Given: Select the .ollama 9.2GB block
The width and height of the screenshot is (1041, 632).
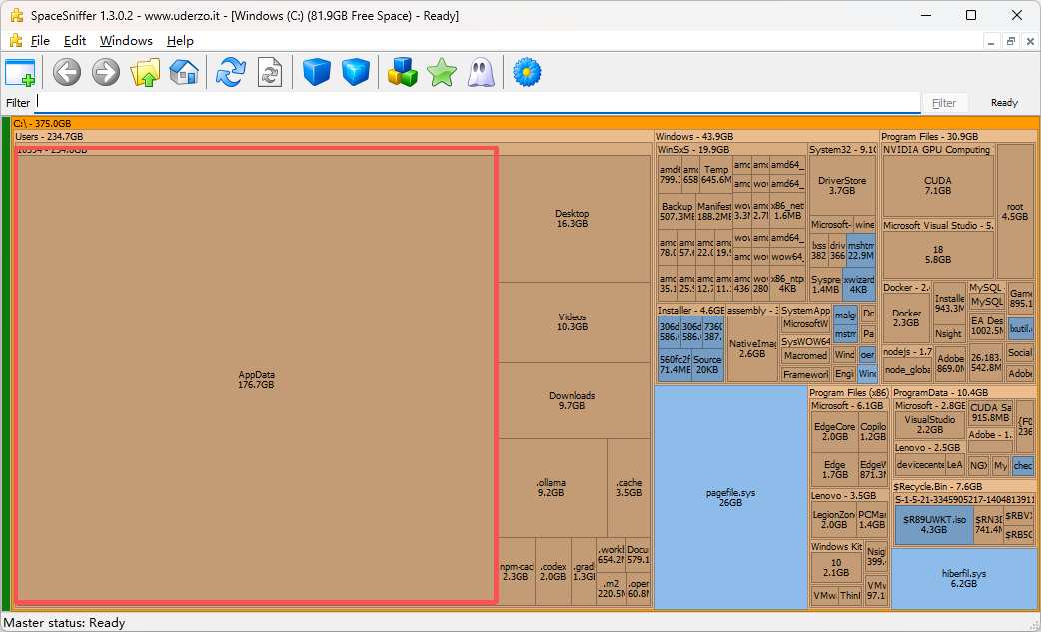Looking at the screenshot, I should [x=551, y=488].
